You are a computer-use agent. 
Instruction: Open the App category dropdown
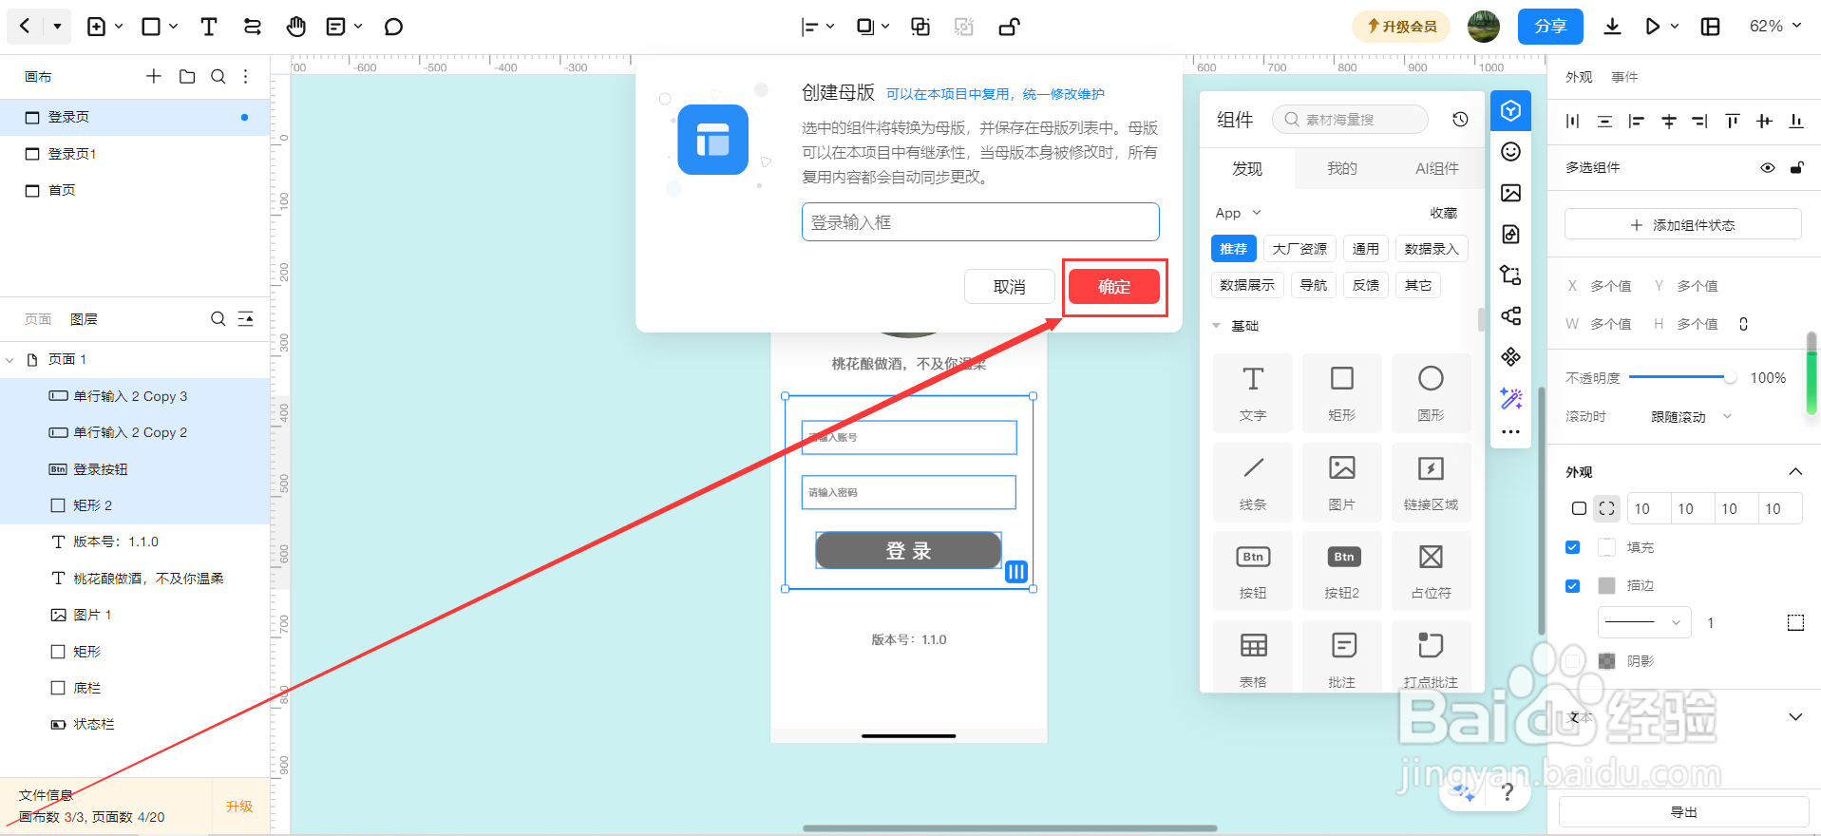coord(1238,213)
